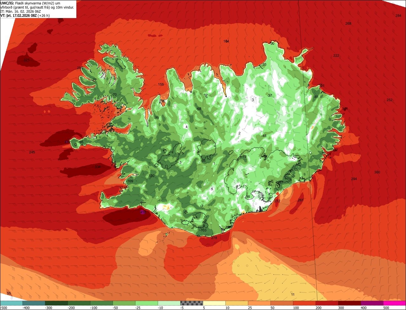This screenshot has height=310, width=406.
Task: Click the 334 value west of Iceland
Action: click(x=97, y=167)
